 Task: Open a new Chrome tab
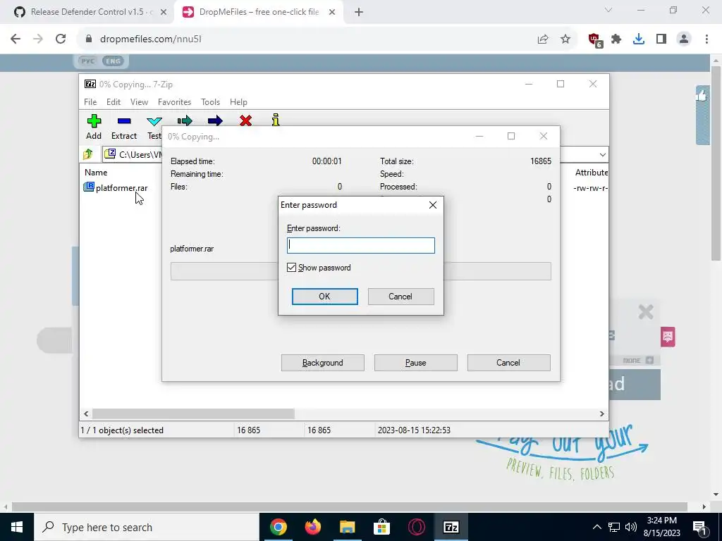[359, 12]
